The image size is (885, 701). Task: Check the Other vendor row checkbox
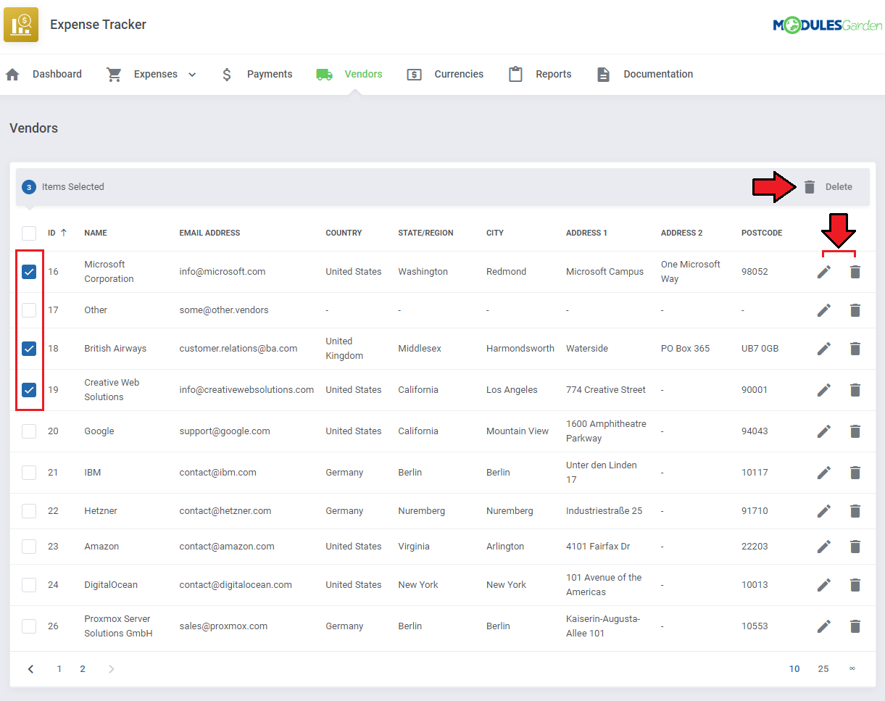(x=29, y=310)
